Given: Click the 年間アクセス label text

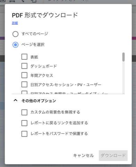Looking at the screenshot, I should click(42, 75).
